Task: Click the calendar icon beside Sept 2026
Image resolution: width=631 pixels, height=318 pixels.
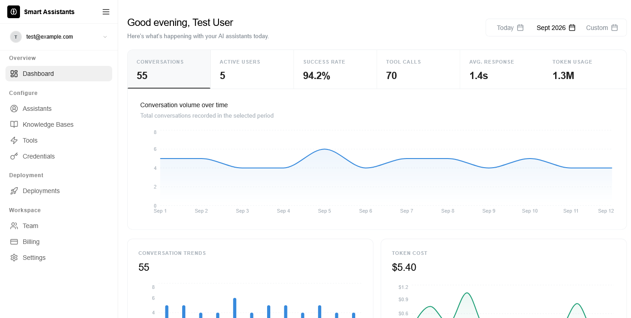Action: (x=572, y=28)
